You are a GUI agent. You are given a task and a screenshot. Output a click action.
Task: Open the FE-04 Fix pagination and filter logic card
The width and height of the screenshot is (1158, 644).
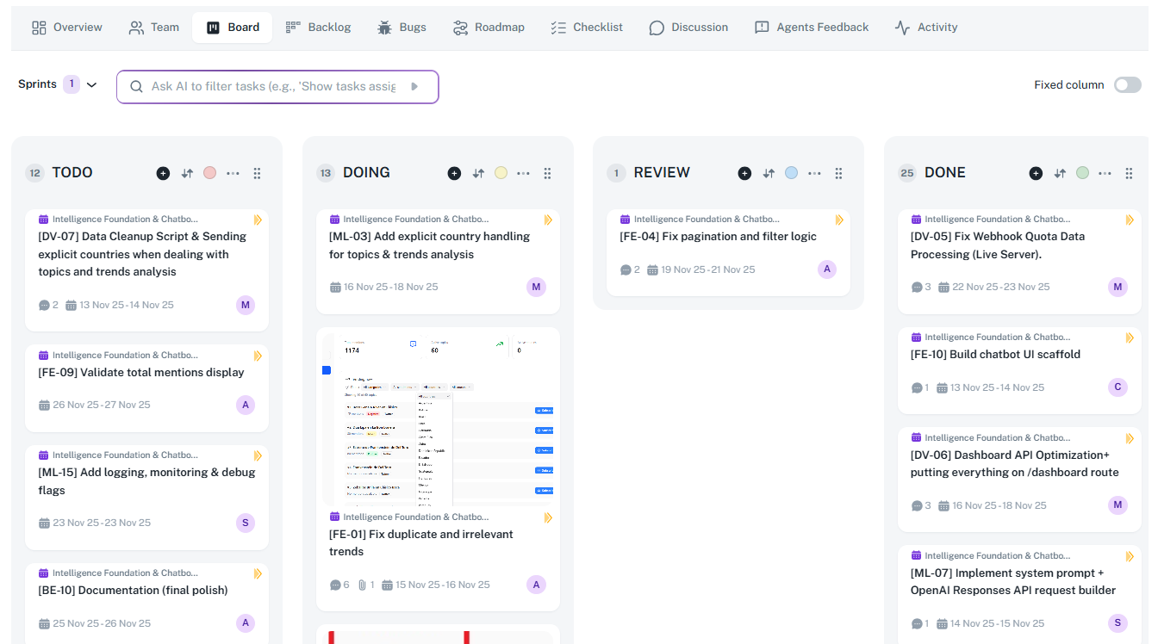coord(718,237)
